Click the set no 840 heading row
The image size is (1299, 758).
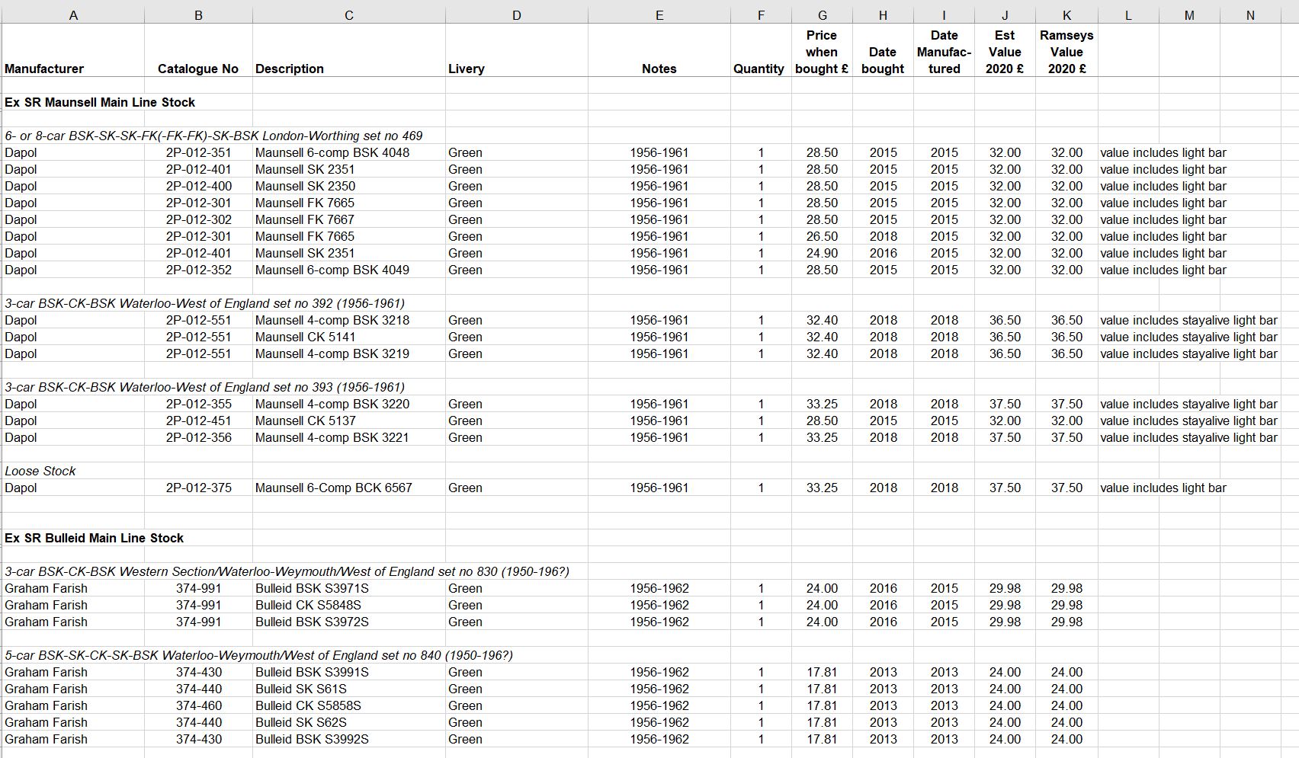[x=258, y=655]
